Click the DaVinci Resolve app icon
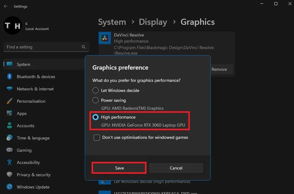This screenshot has height=194, width=294. coord(104,38)
